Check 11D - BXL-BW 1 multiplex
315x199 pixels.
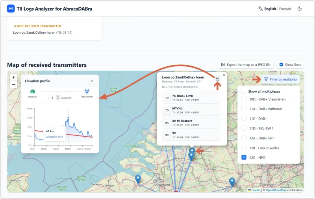click(244, 128)
